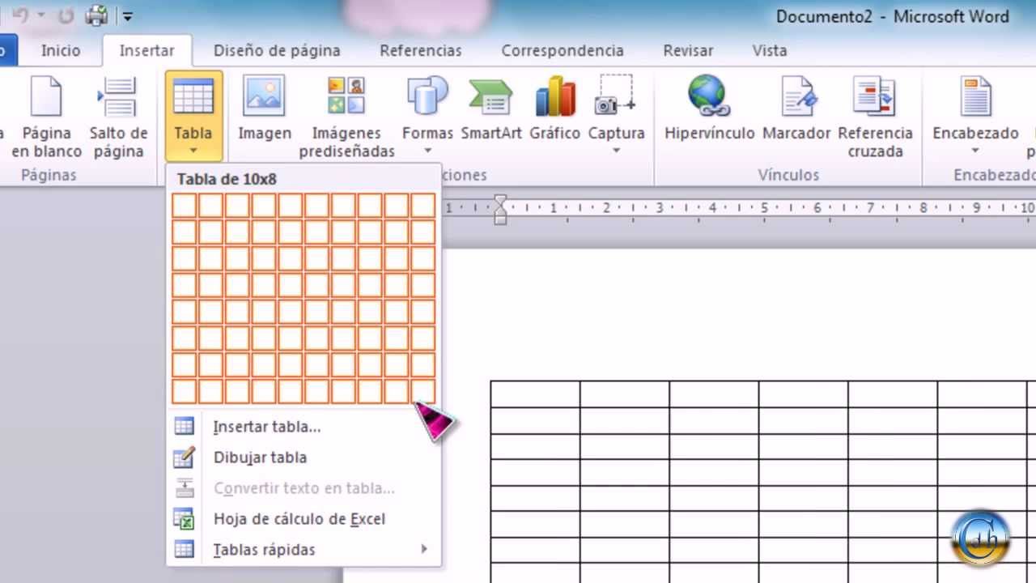Screen dimensions: 1036x583
Task: Click the bottom-right cell of the table grid
Action: click(x=422, y=392)
